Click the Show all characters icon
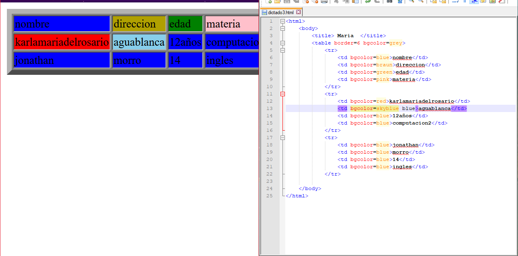 pos(465,2)
